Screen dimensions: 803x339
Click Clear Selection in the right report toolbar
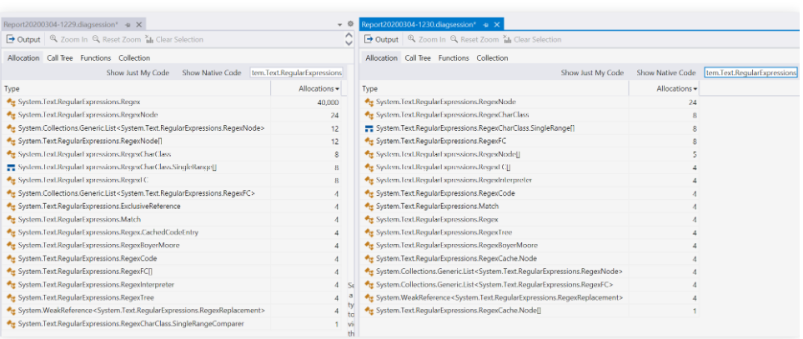click(531, 39)
